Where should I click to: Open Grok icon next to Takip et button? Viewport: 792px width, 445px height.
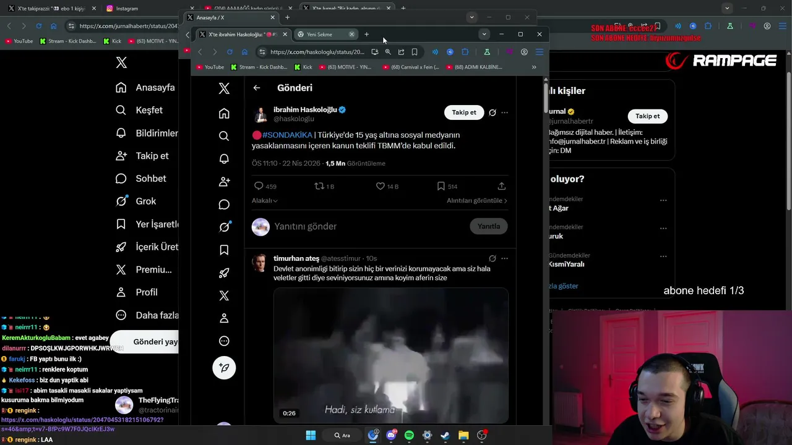(x=493, y=112)
